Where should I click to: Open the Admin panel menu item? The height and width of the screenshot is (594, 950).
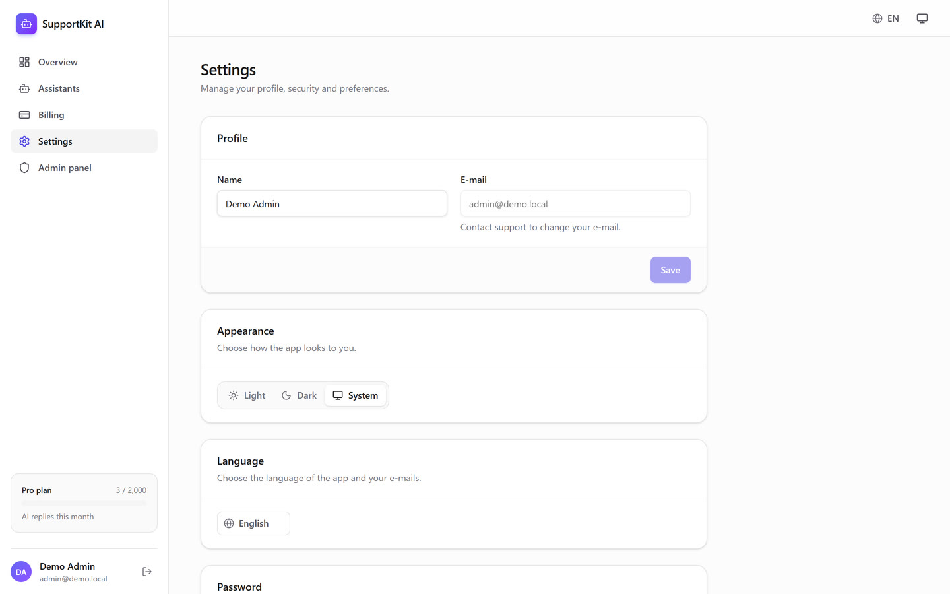(84, 168)
